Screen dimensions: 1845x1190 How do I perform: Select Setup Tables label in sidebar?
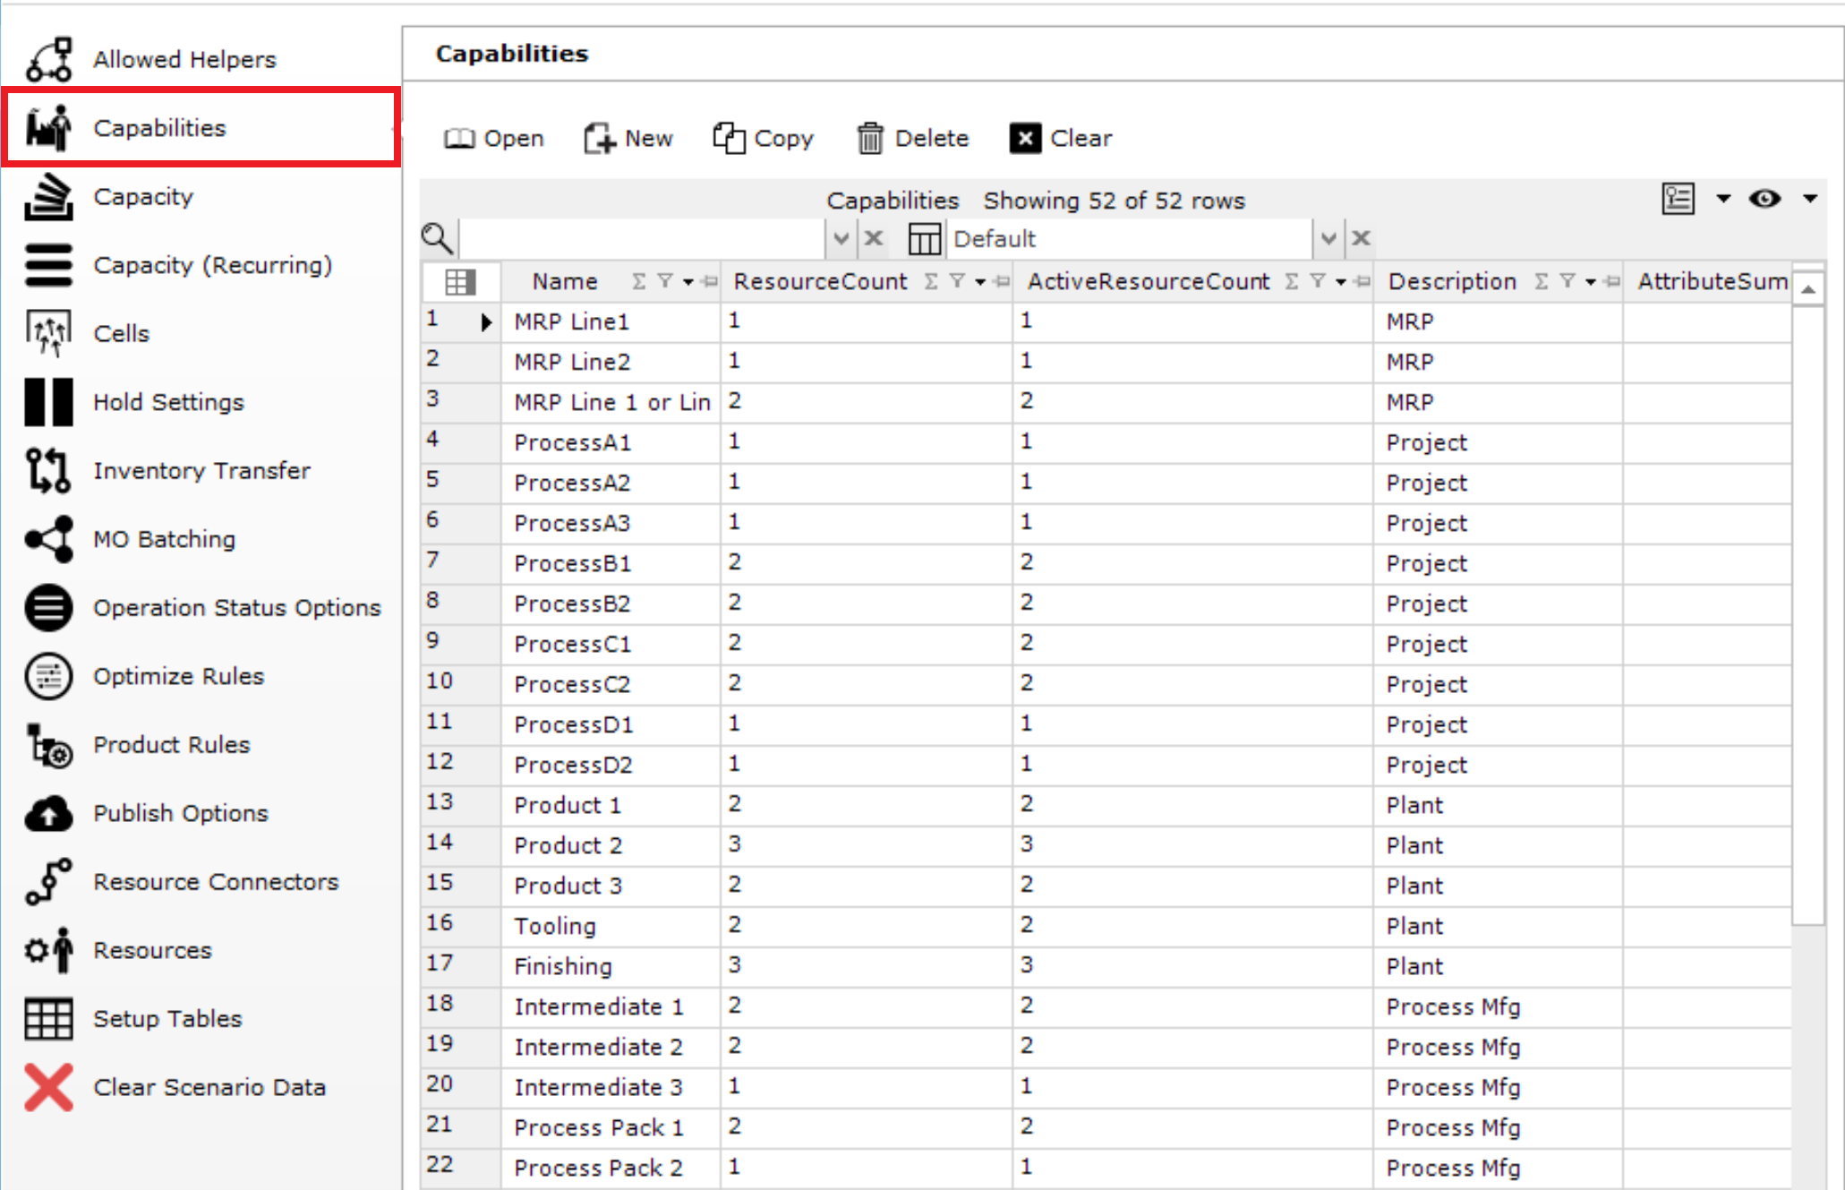click(167, 1018)
